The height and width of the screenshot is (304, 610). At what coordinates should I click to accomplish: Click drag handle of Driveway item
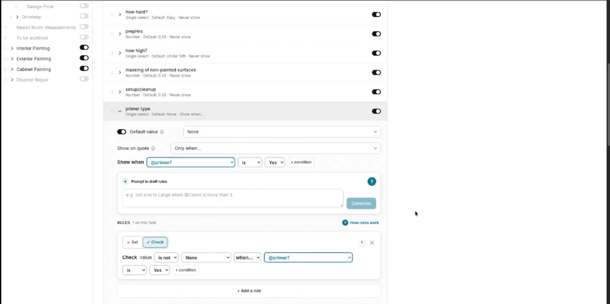[x=11, y=17]
